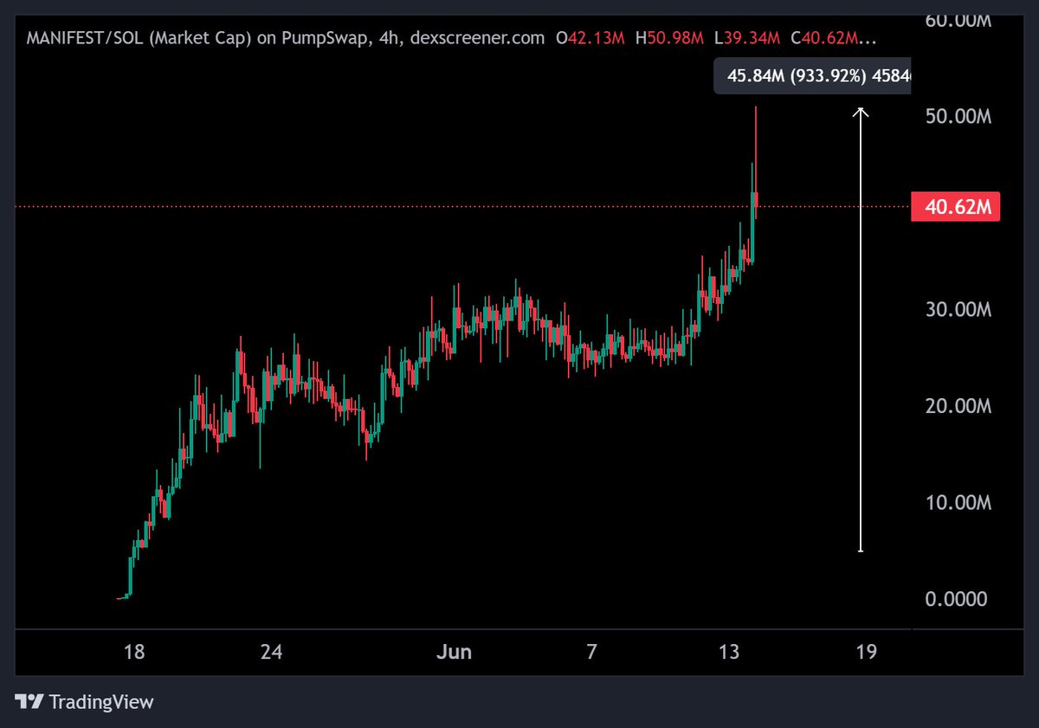1039x728 pixels.
Task: Click the TradingView logo
Action: [x=84, y=701]
